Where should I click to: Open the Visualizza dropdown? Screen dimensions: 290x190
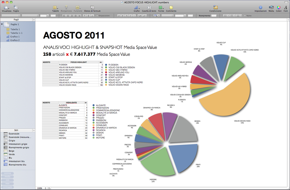6,8
